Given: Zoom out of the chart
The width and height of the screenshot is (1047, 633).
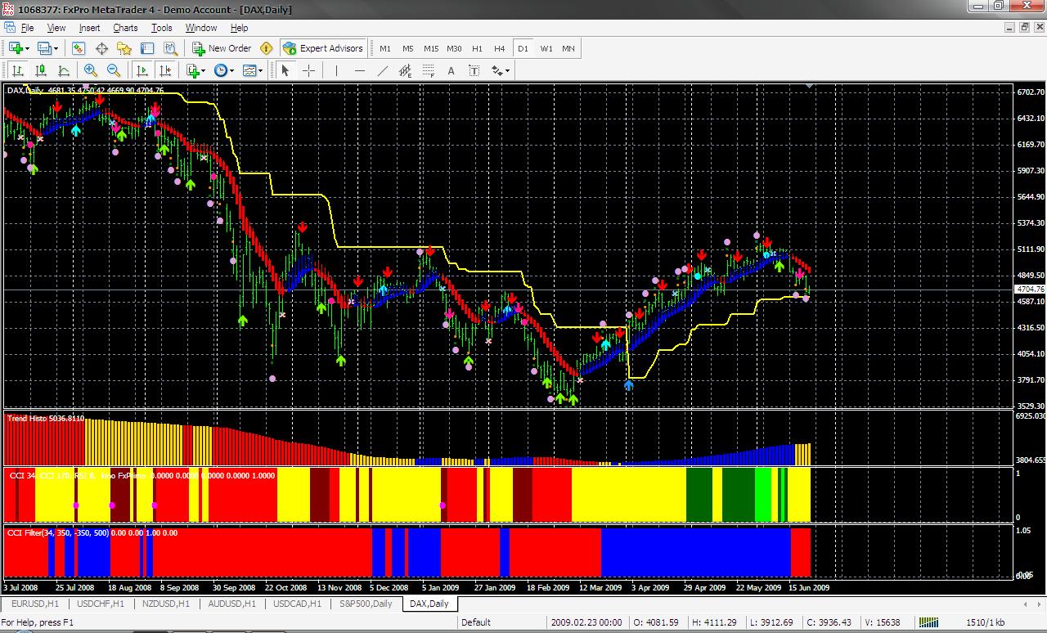Looking at the screenshot, I should (114, 71).
